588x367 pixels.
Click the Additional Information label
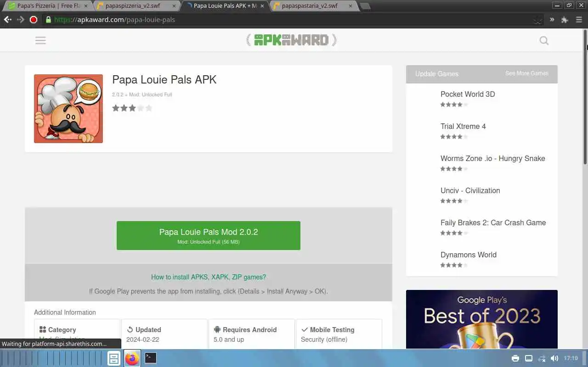pyautogui.click(x=65, y=312)
